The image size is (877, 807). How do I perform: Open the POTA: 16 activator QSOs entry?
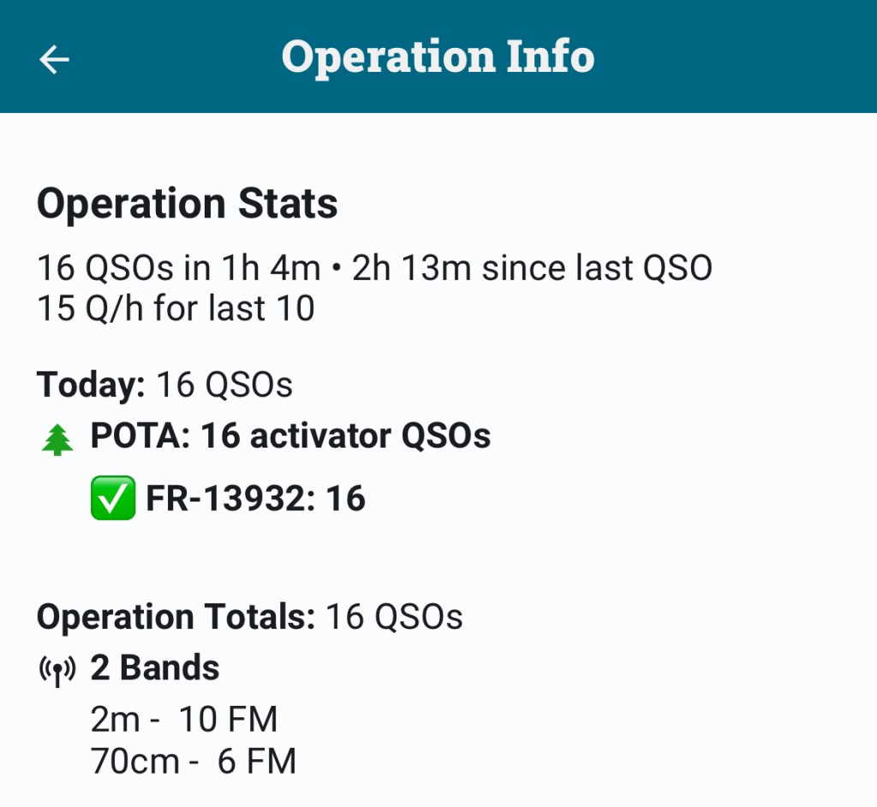pos(290,436)
